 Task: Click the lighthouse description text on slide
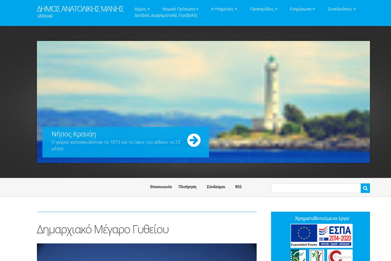116,145
